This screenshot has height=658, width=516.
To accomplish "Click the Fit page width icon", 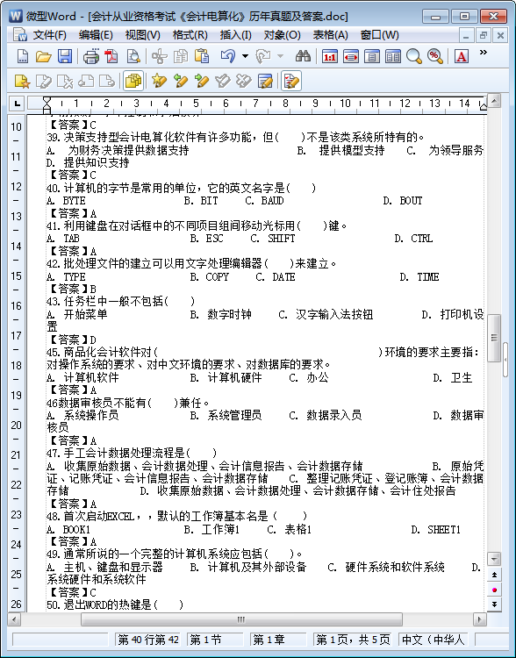I will pyautogui.click(x=350, y=56).
